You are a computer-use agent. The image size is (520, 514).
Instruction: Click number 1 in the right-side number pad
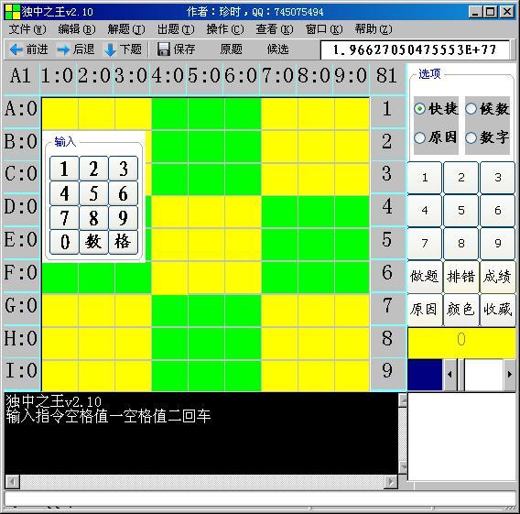[425, 178]
